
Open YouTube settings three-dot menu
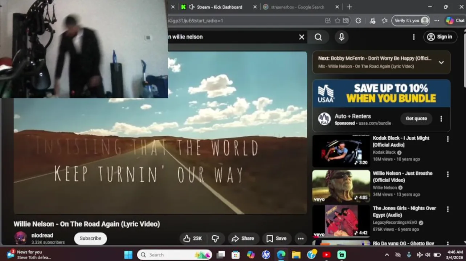pos(414,37)
